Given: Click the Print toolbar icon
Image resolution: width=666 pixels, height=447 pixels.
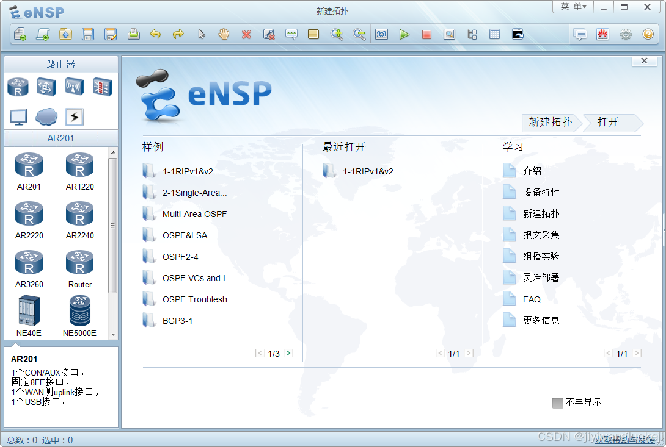Looking at the screenshot, I should click(133, 34).
